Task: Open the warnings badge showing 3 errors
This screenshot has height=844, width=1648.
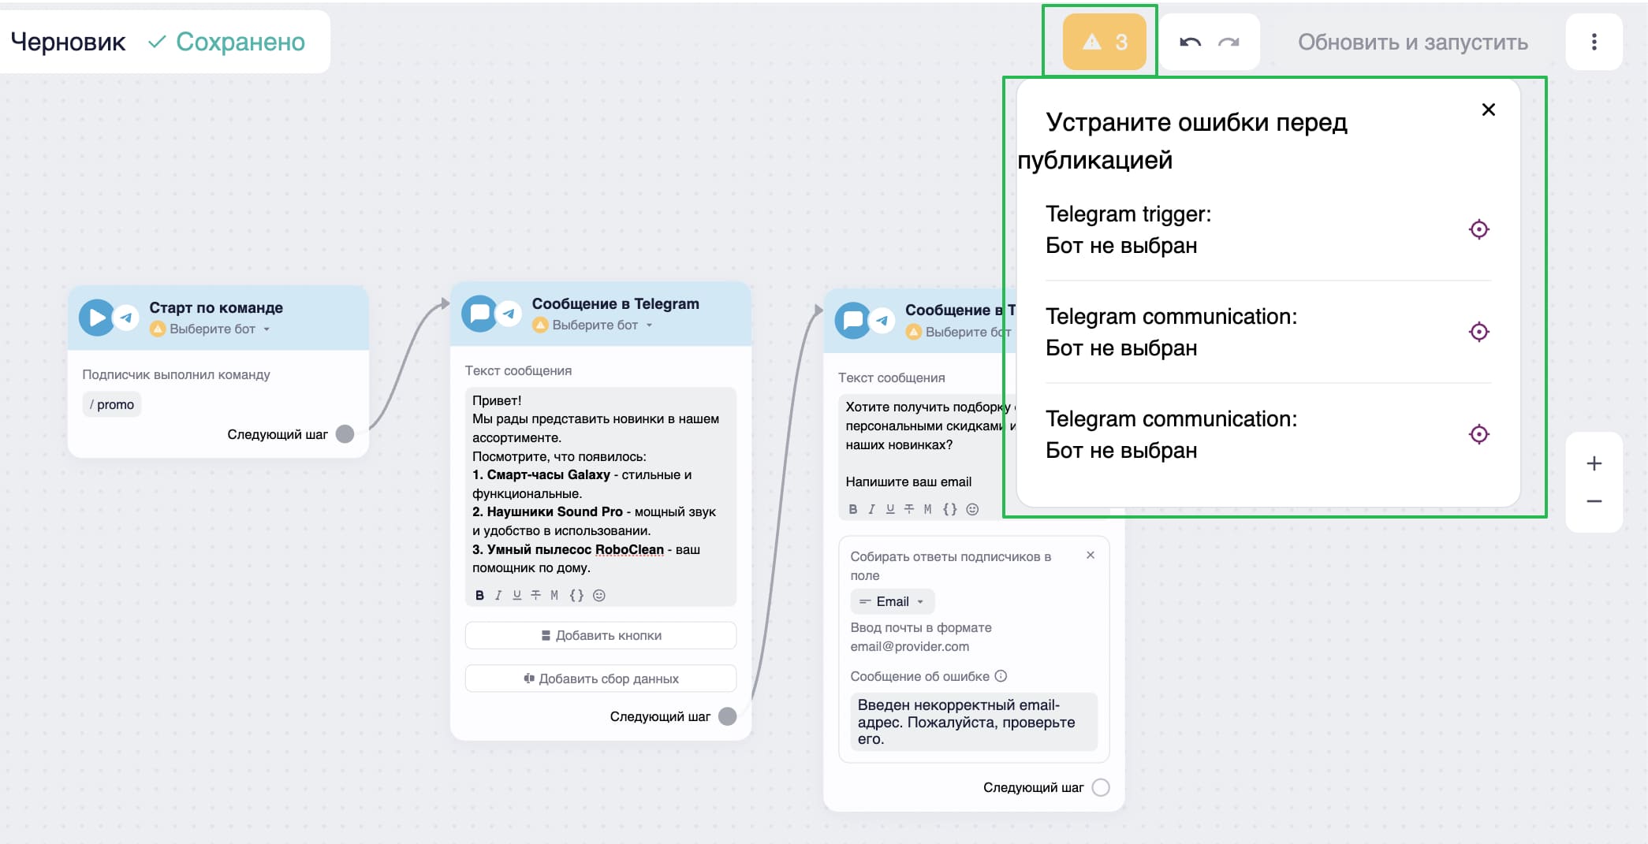Action: point(1104,42)
